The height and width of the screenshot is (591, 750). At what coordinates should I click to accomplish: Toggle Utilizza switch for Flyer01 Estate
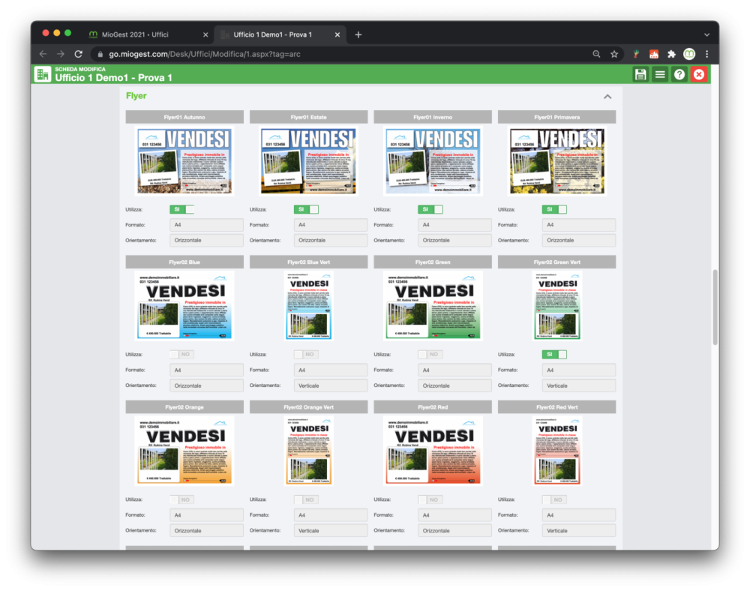(x=306, y=209)
